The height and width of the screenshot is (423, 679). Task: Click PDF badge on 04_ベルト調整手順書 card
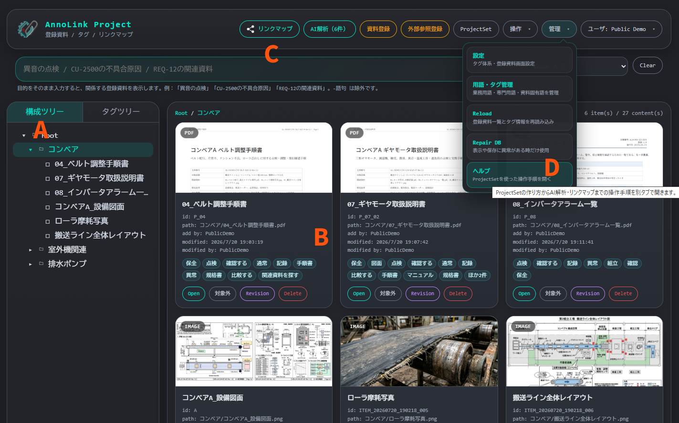pos(189,133)
